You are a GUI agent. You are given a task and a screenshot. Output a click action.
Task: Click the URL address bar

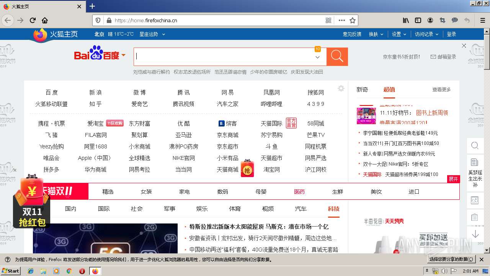click(x=218, y=20)
